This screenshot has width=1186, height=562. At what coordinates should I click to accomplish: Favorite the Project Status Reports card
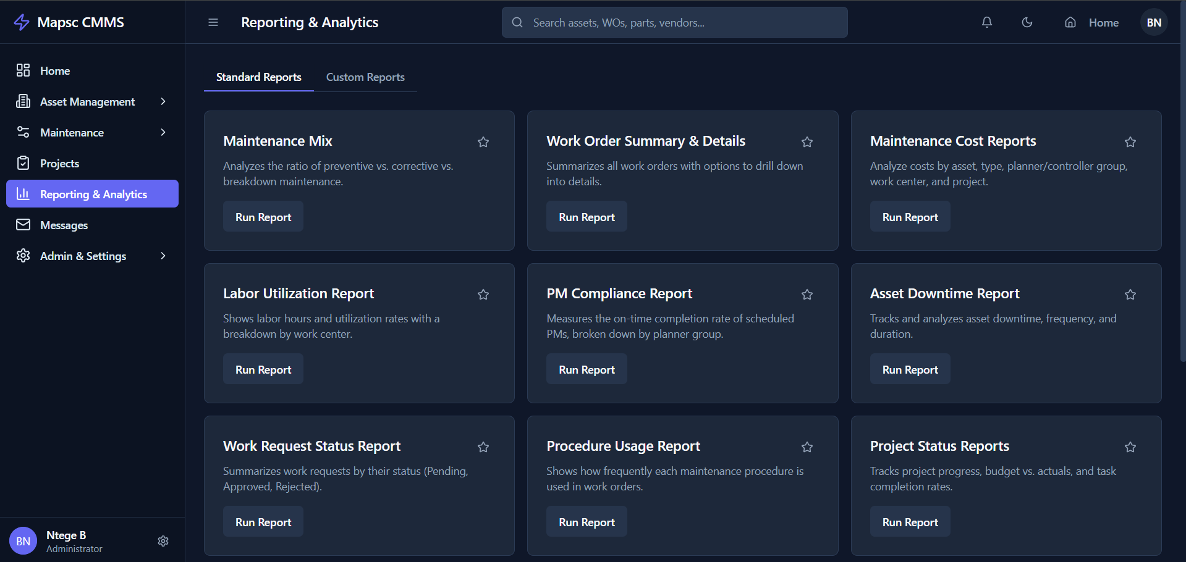coord(1130,447)
